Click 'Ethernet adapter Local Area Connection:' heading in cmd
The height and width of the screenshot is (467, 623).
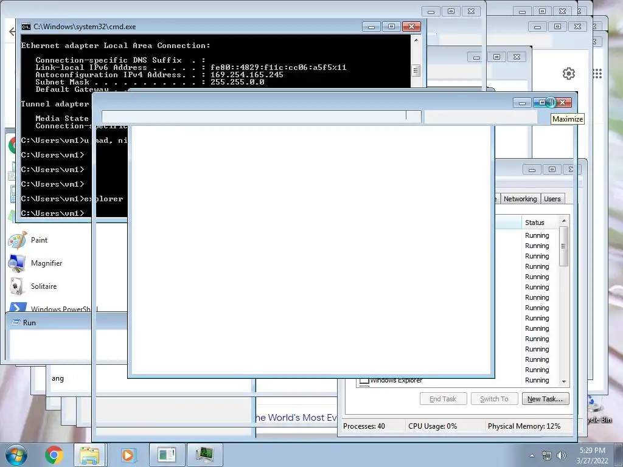[x=116, y=46]
